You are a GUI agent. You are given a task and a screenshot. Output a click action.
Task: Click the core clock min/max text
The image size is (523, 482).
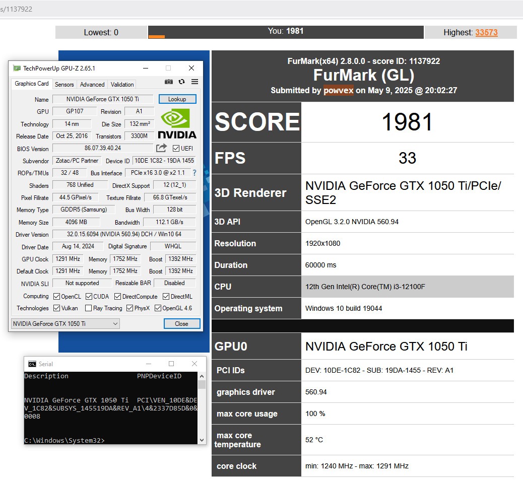tap(357, 466)
